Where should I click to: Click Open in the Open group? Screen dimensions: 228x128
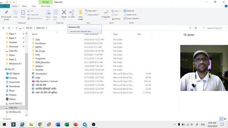coord(116,11)
